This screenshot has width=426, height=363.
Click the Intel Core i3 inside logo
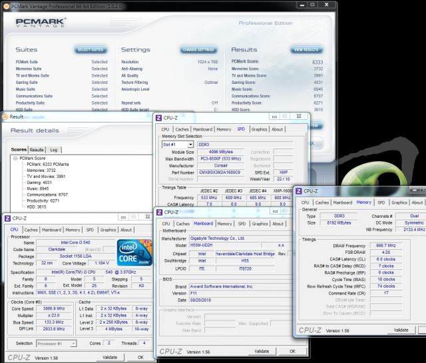click(134, 253)
